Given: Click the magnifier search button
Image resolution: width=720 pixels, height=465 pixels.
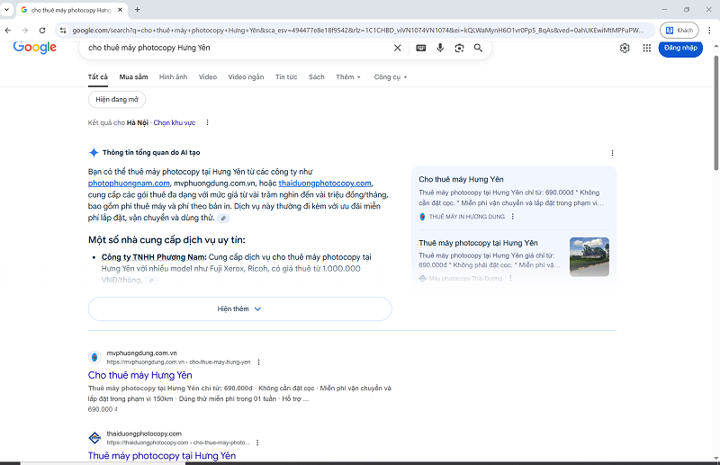Looking at the screenshot, I should click(478, 48).
